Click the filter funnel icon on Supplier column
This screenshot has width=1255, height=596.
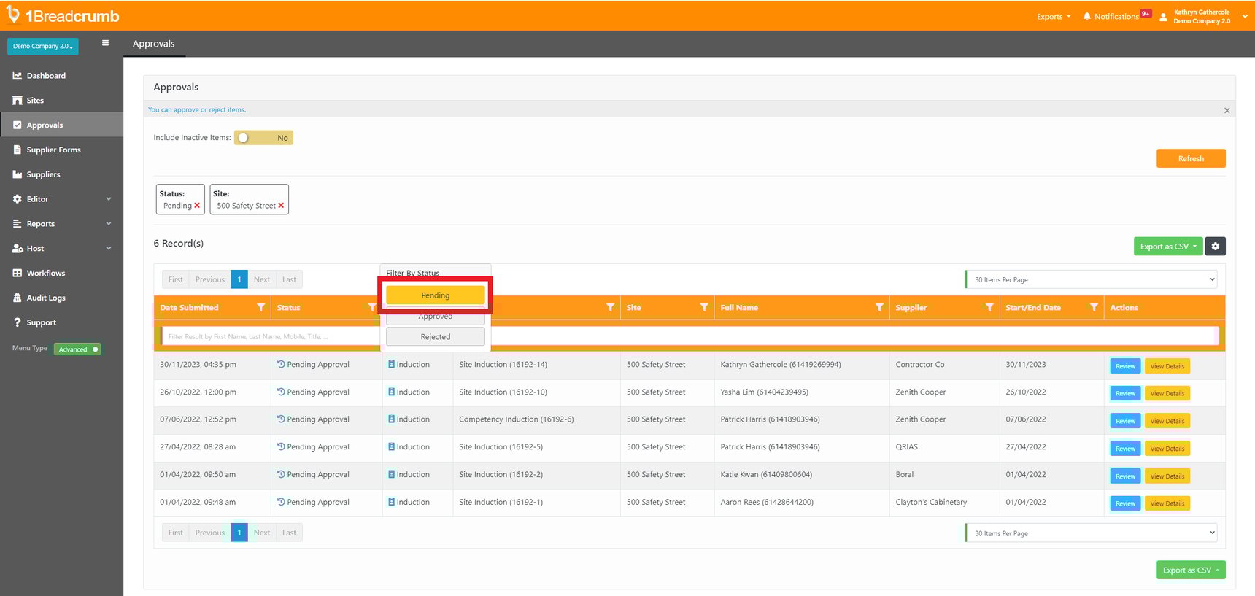pos(989,308)
